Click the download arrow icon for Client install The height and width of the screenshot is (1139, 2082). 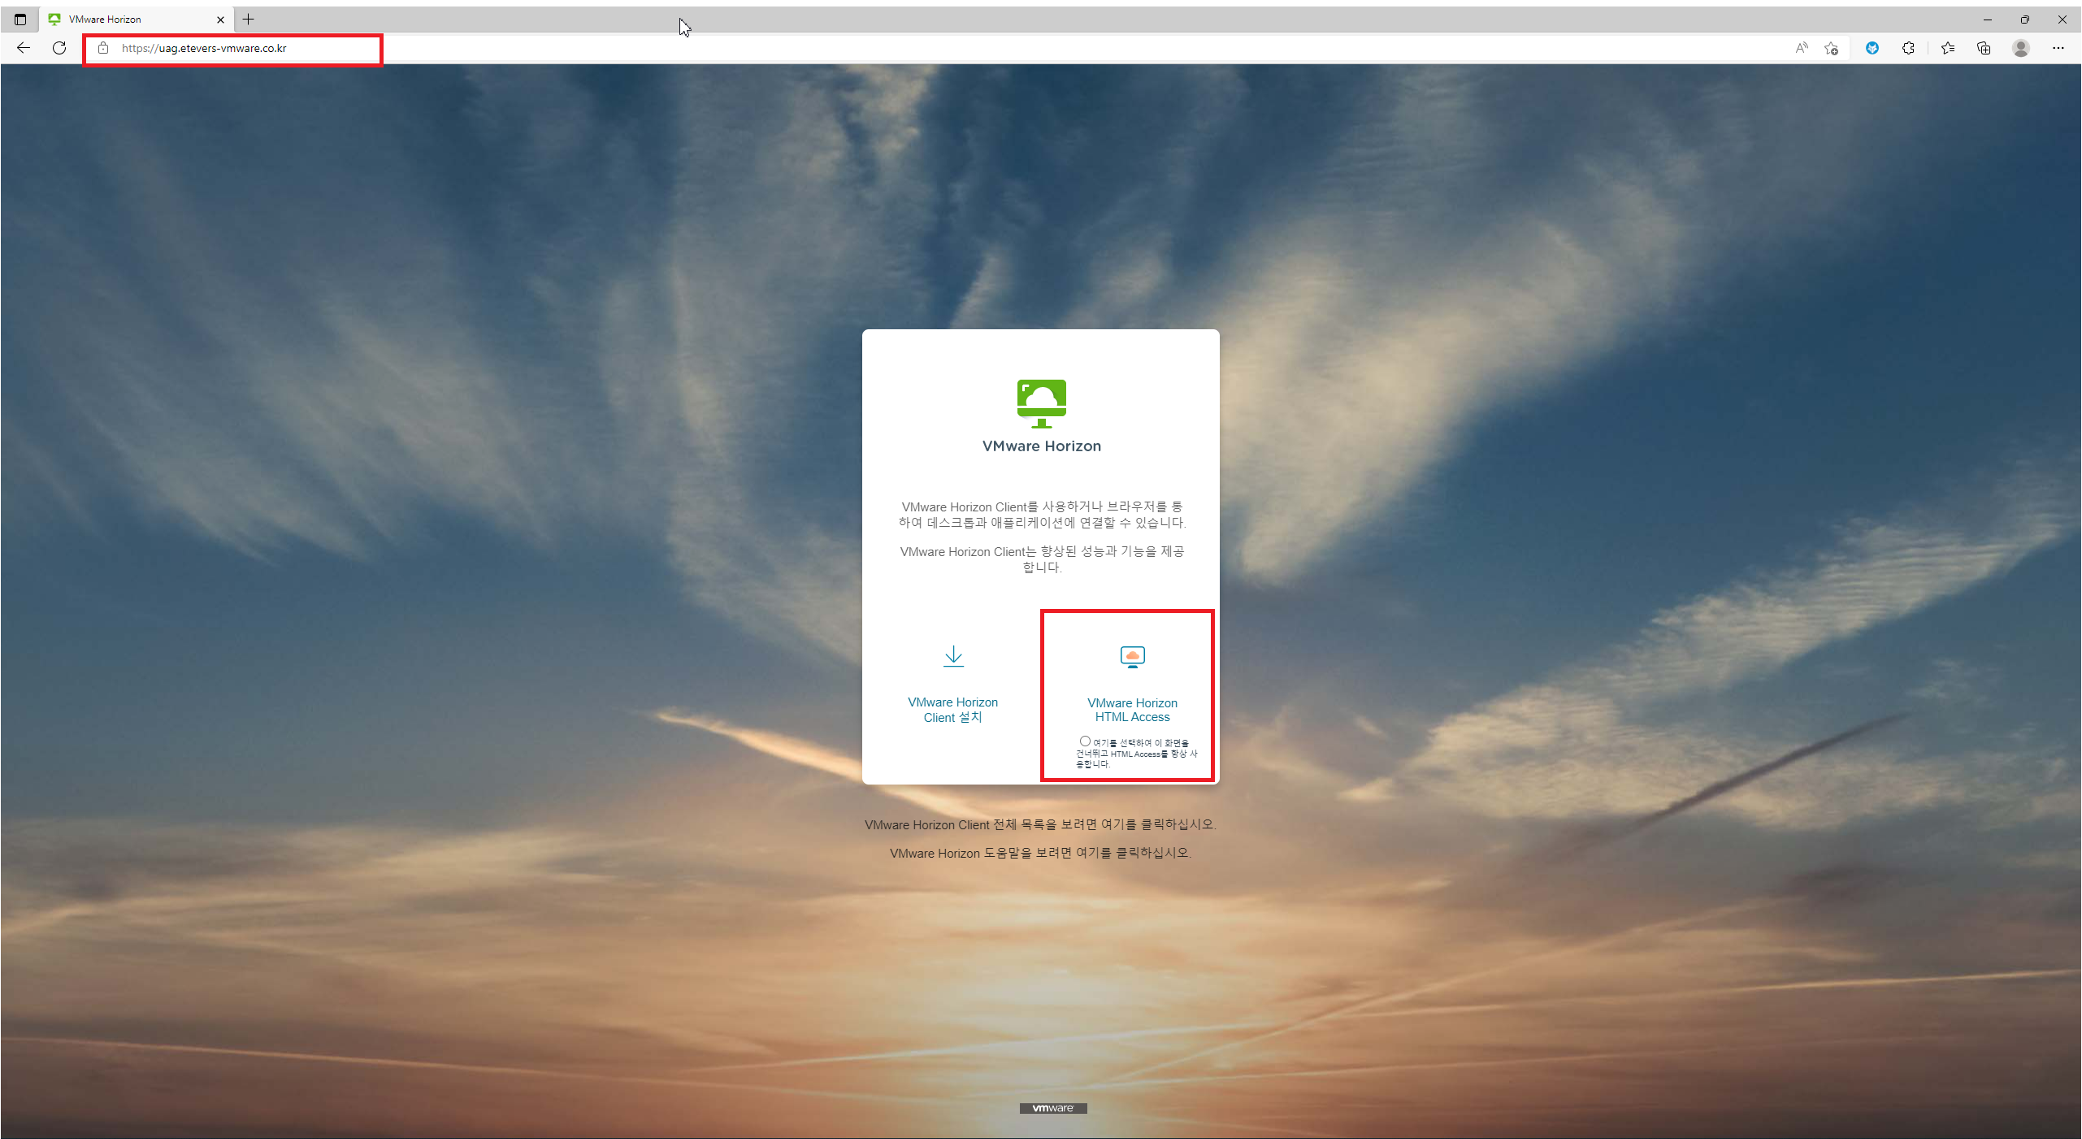click(x=953, y=656)
